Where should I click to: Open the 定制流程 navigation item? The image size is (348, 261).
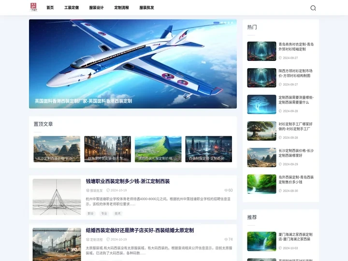tap(121, 8)
